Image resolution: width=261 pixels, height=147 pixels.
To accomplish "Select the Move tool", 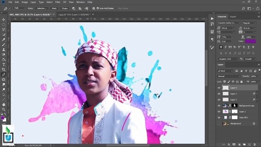I will [x=4, y=20].
